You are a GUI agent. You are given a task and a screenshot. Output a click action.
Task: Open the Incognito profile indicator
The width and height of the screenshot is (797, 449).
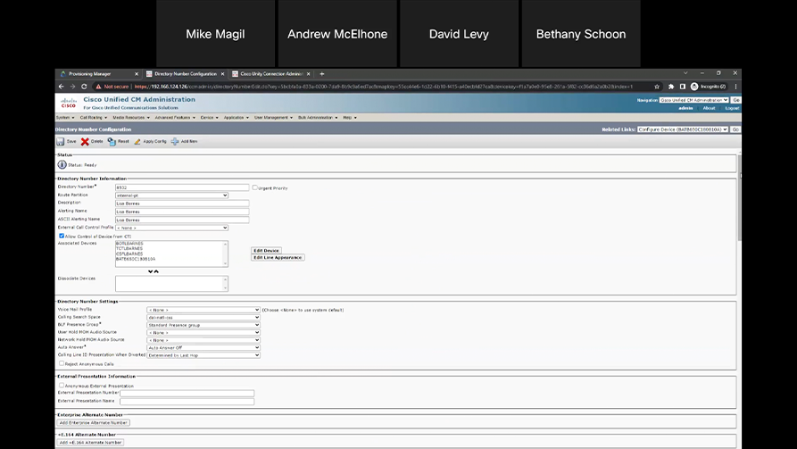pos(708,87)
